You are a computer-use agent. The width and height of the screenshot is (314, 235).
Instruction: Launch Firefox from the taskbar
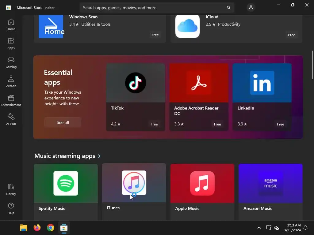[37, 228]
